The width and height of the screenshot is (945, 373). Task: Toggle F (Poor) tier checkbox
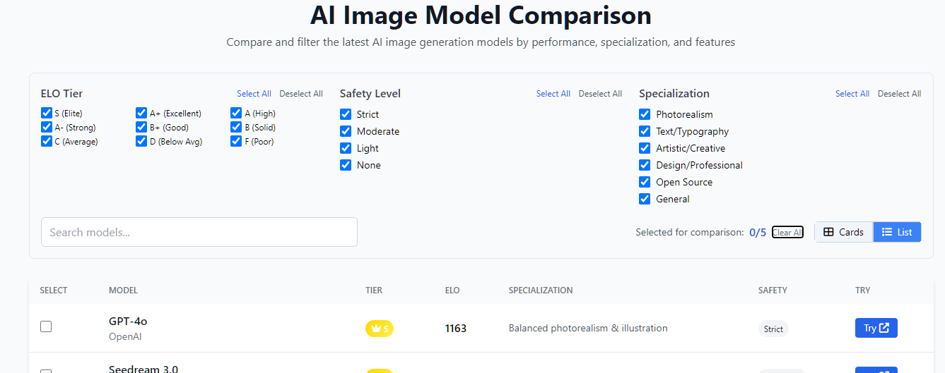[x=236, y=141]
